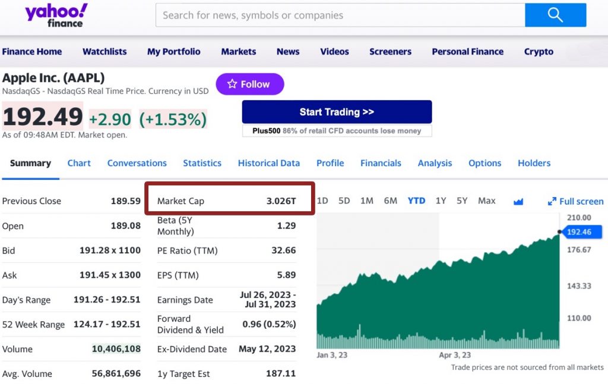Viewport: 608px width, 384px height.
Task: Click the current price 192.49
Action: (43, 116)
